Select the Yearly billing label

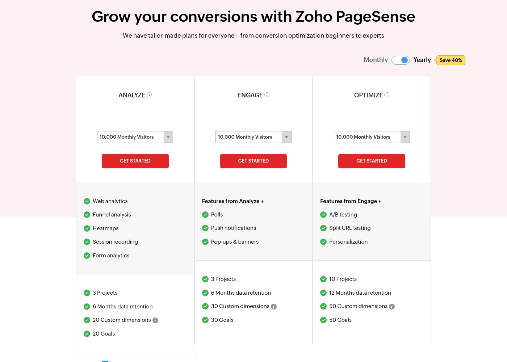[422, 60]
